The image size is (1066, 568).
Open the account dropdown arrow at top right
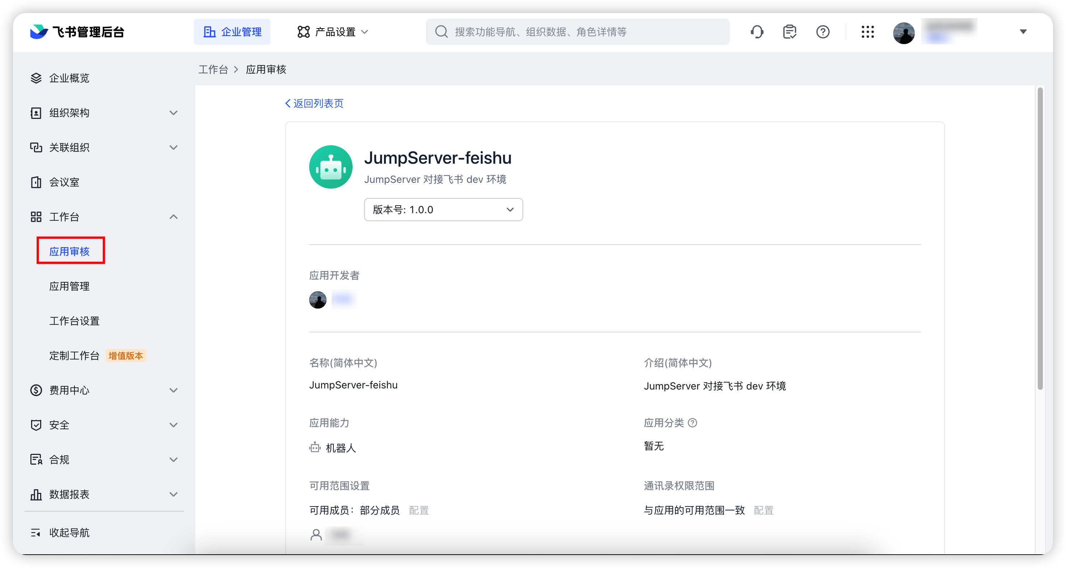1023,32
